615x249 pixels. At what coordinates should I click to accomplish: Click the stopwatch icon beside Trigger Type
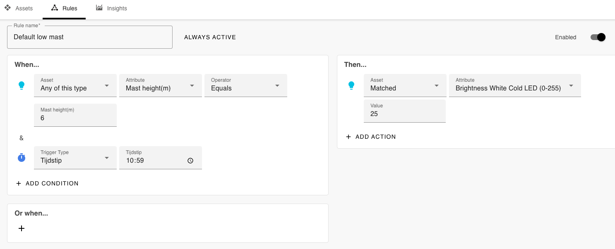(x=22, y=158)
